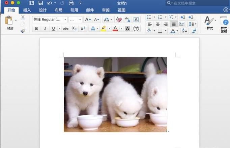Select the Format Painter brush
Screen dimensions: 230x148
(x=23, y=31)
